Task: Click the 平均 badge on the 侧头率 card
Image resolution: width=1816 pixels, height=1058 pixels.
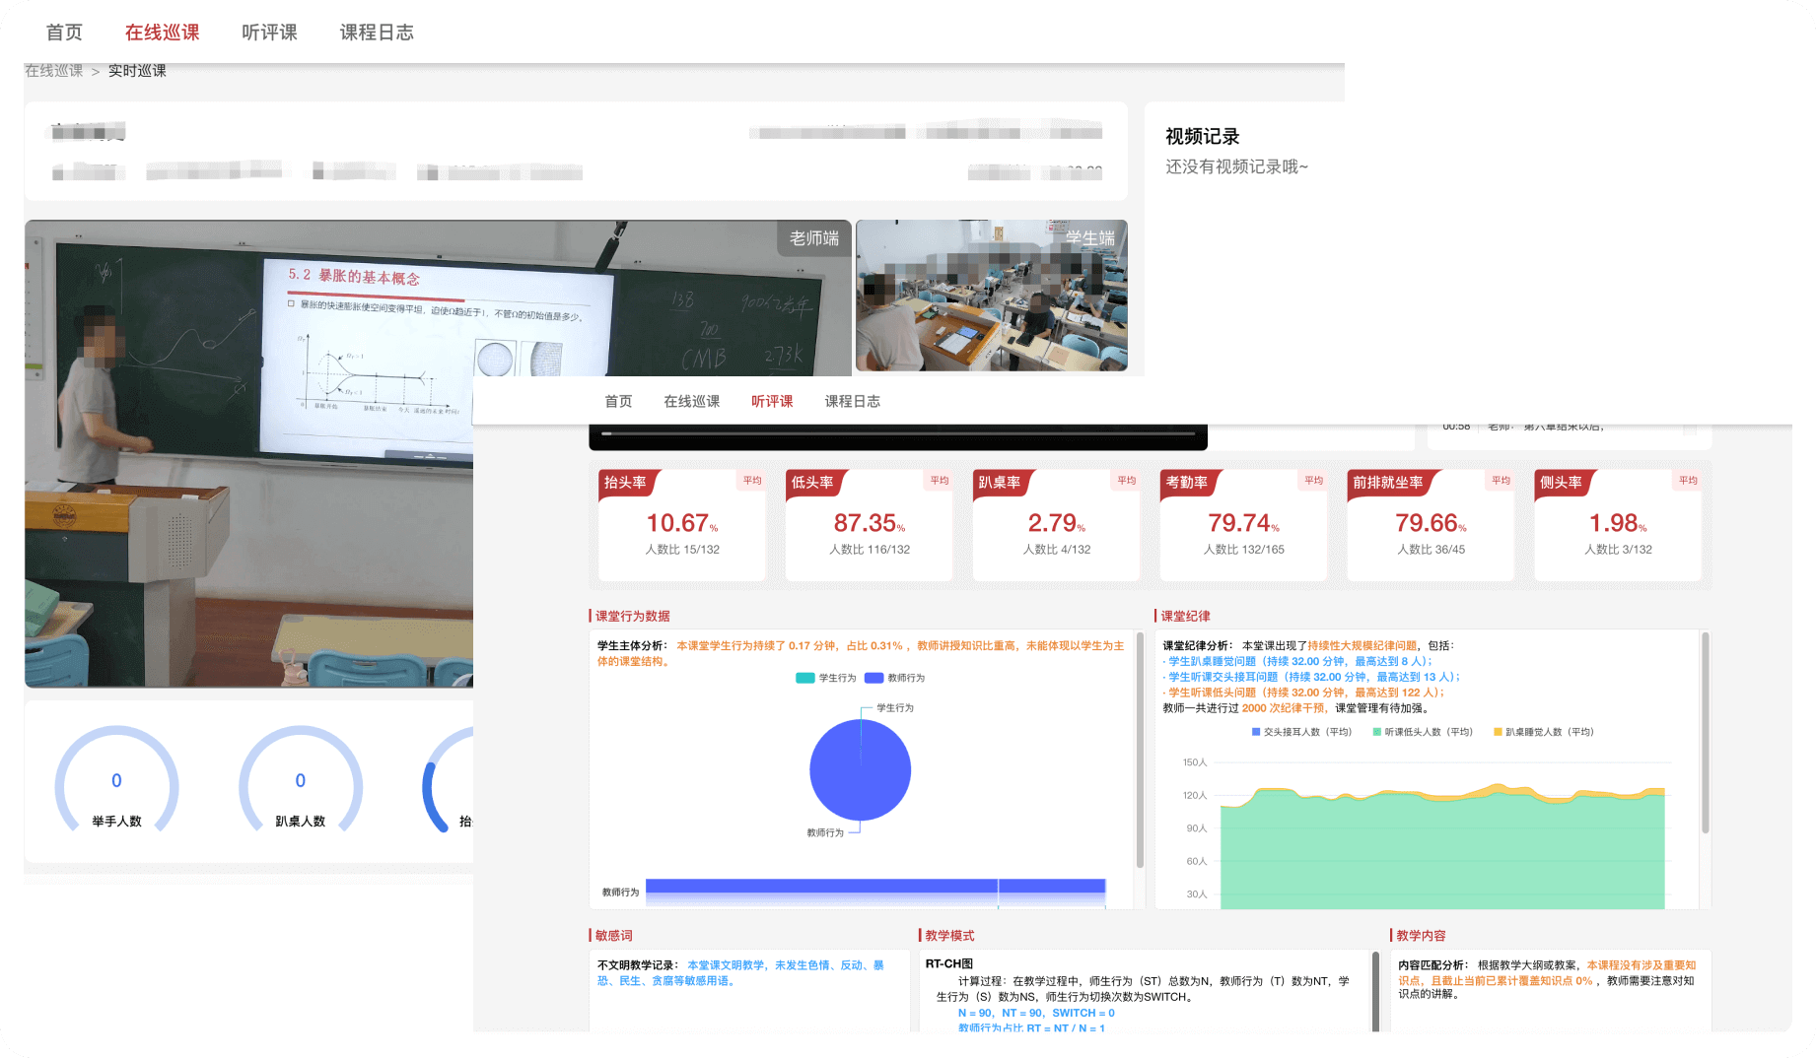Action: 1687,480
